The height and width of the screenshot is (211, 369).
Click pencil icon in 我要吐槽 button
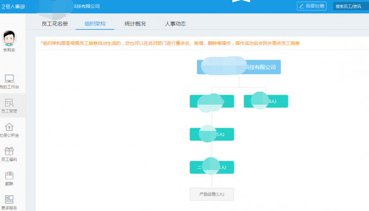click(x=302, y=6)
